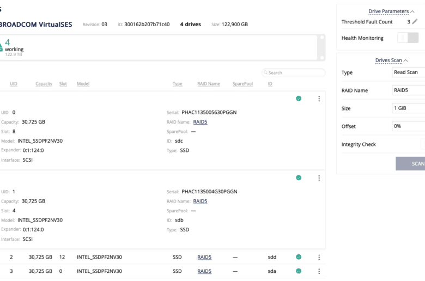Click green status icon of drive UID 1

pyautogui.click(x=299, y=178)
